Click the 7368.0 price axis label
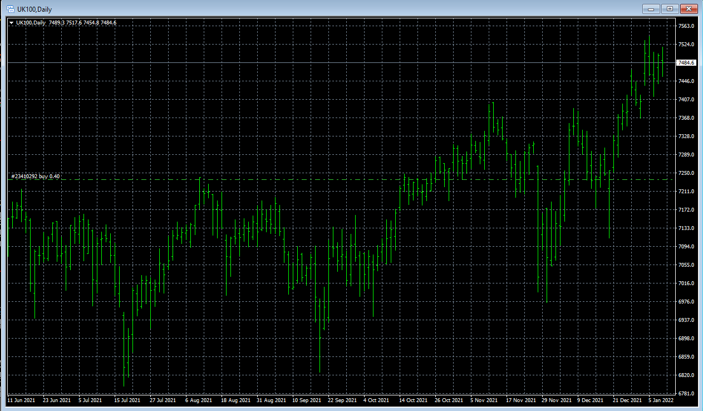 686,118
